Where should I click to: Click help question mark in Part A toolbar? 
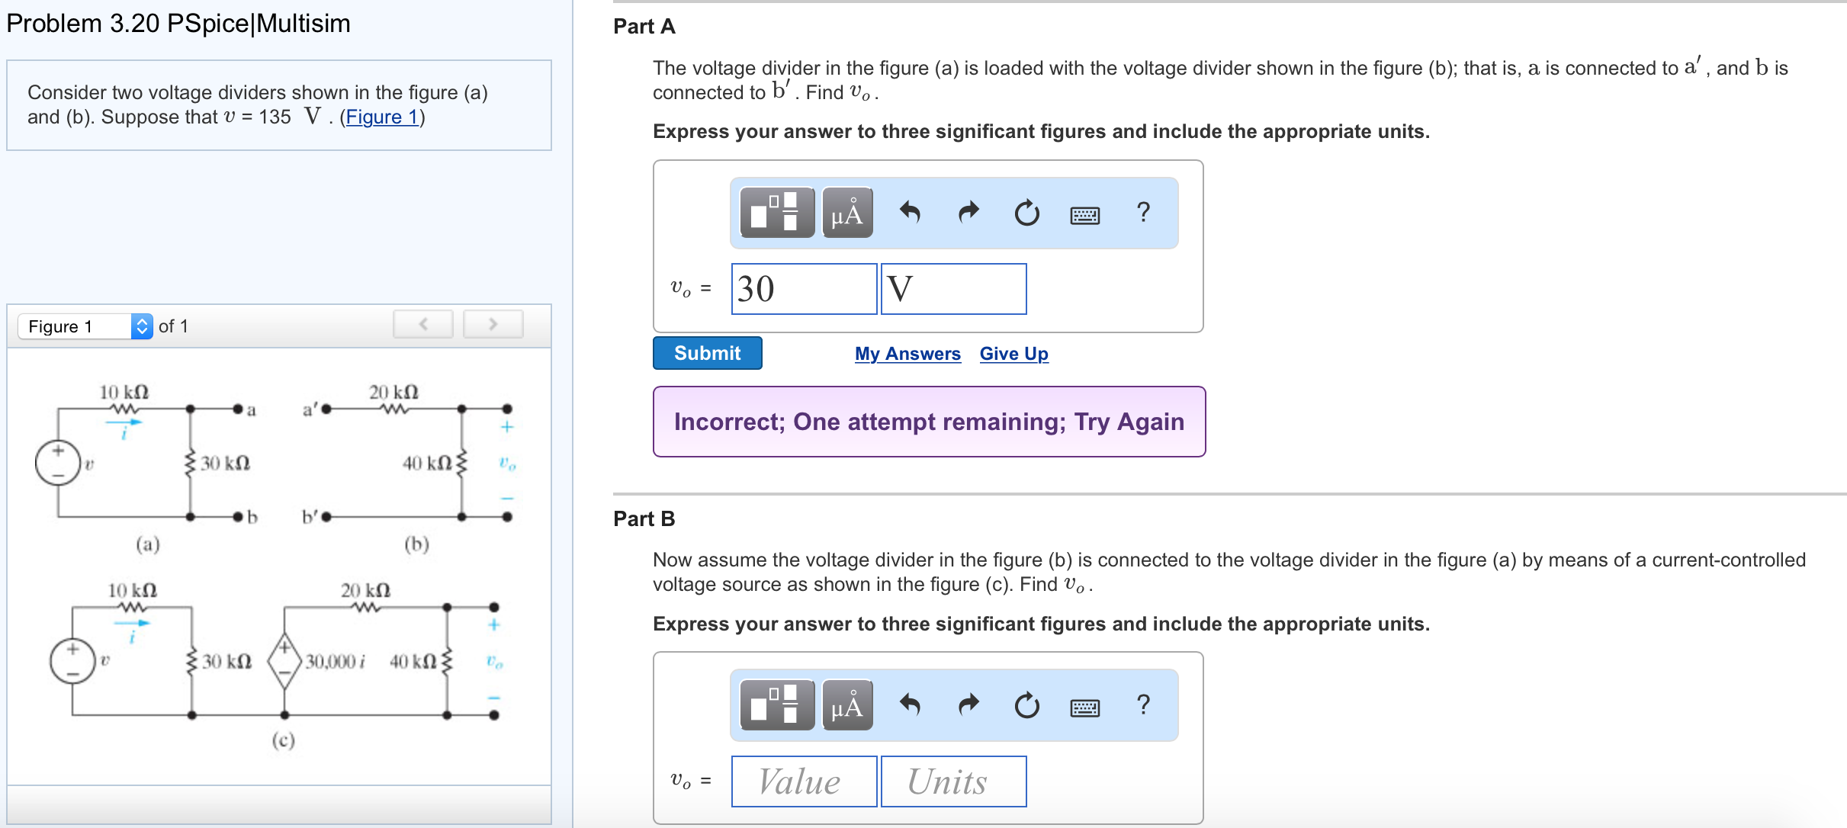[x=1144, y=213]
